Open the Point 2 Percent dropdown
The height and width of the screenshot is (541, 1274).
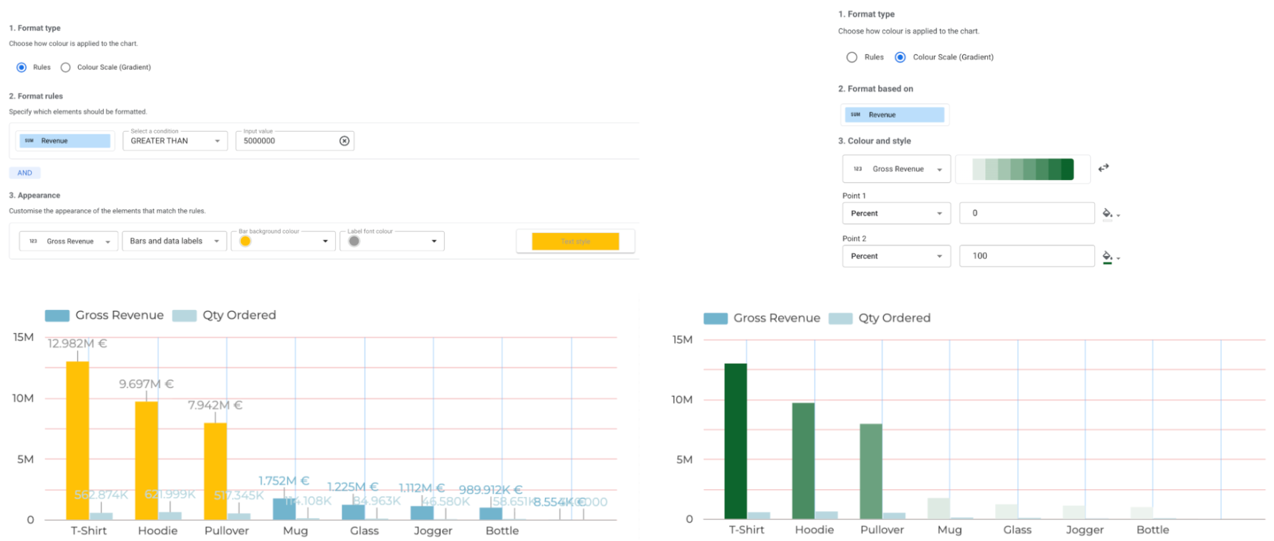(x=897, y=256)
